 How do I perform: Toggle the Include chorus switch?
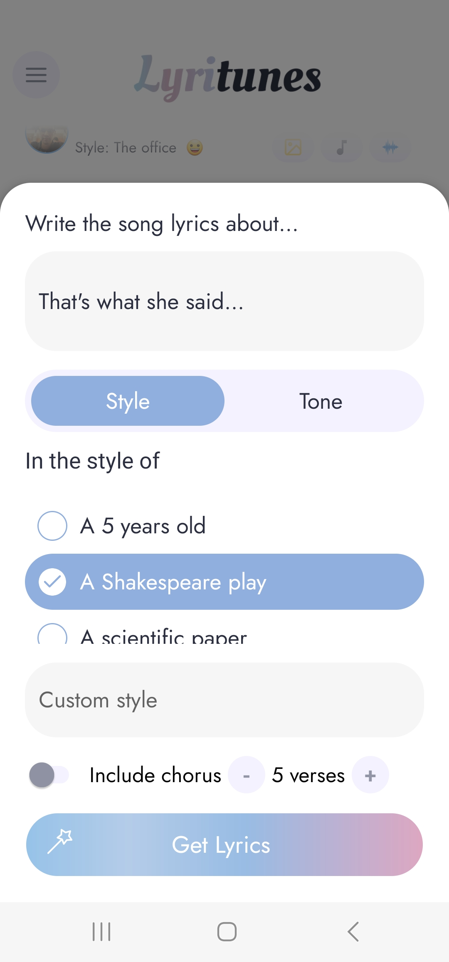coord(49,775)
